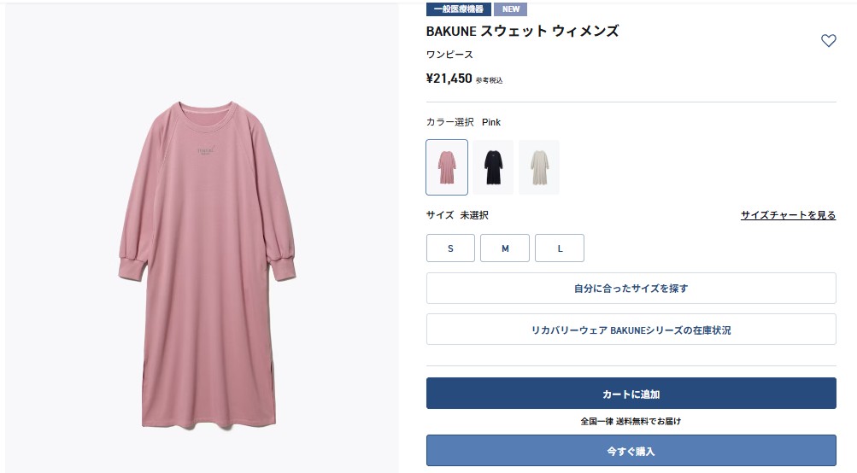This screenshot has width=857, height=473.
Task: Add product to wishlist with heart icon
Action: click(828, 41)
